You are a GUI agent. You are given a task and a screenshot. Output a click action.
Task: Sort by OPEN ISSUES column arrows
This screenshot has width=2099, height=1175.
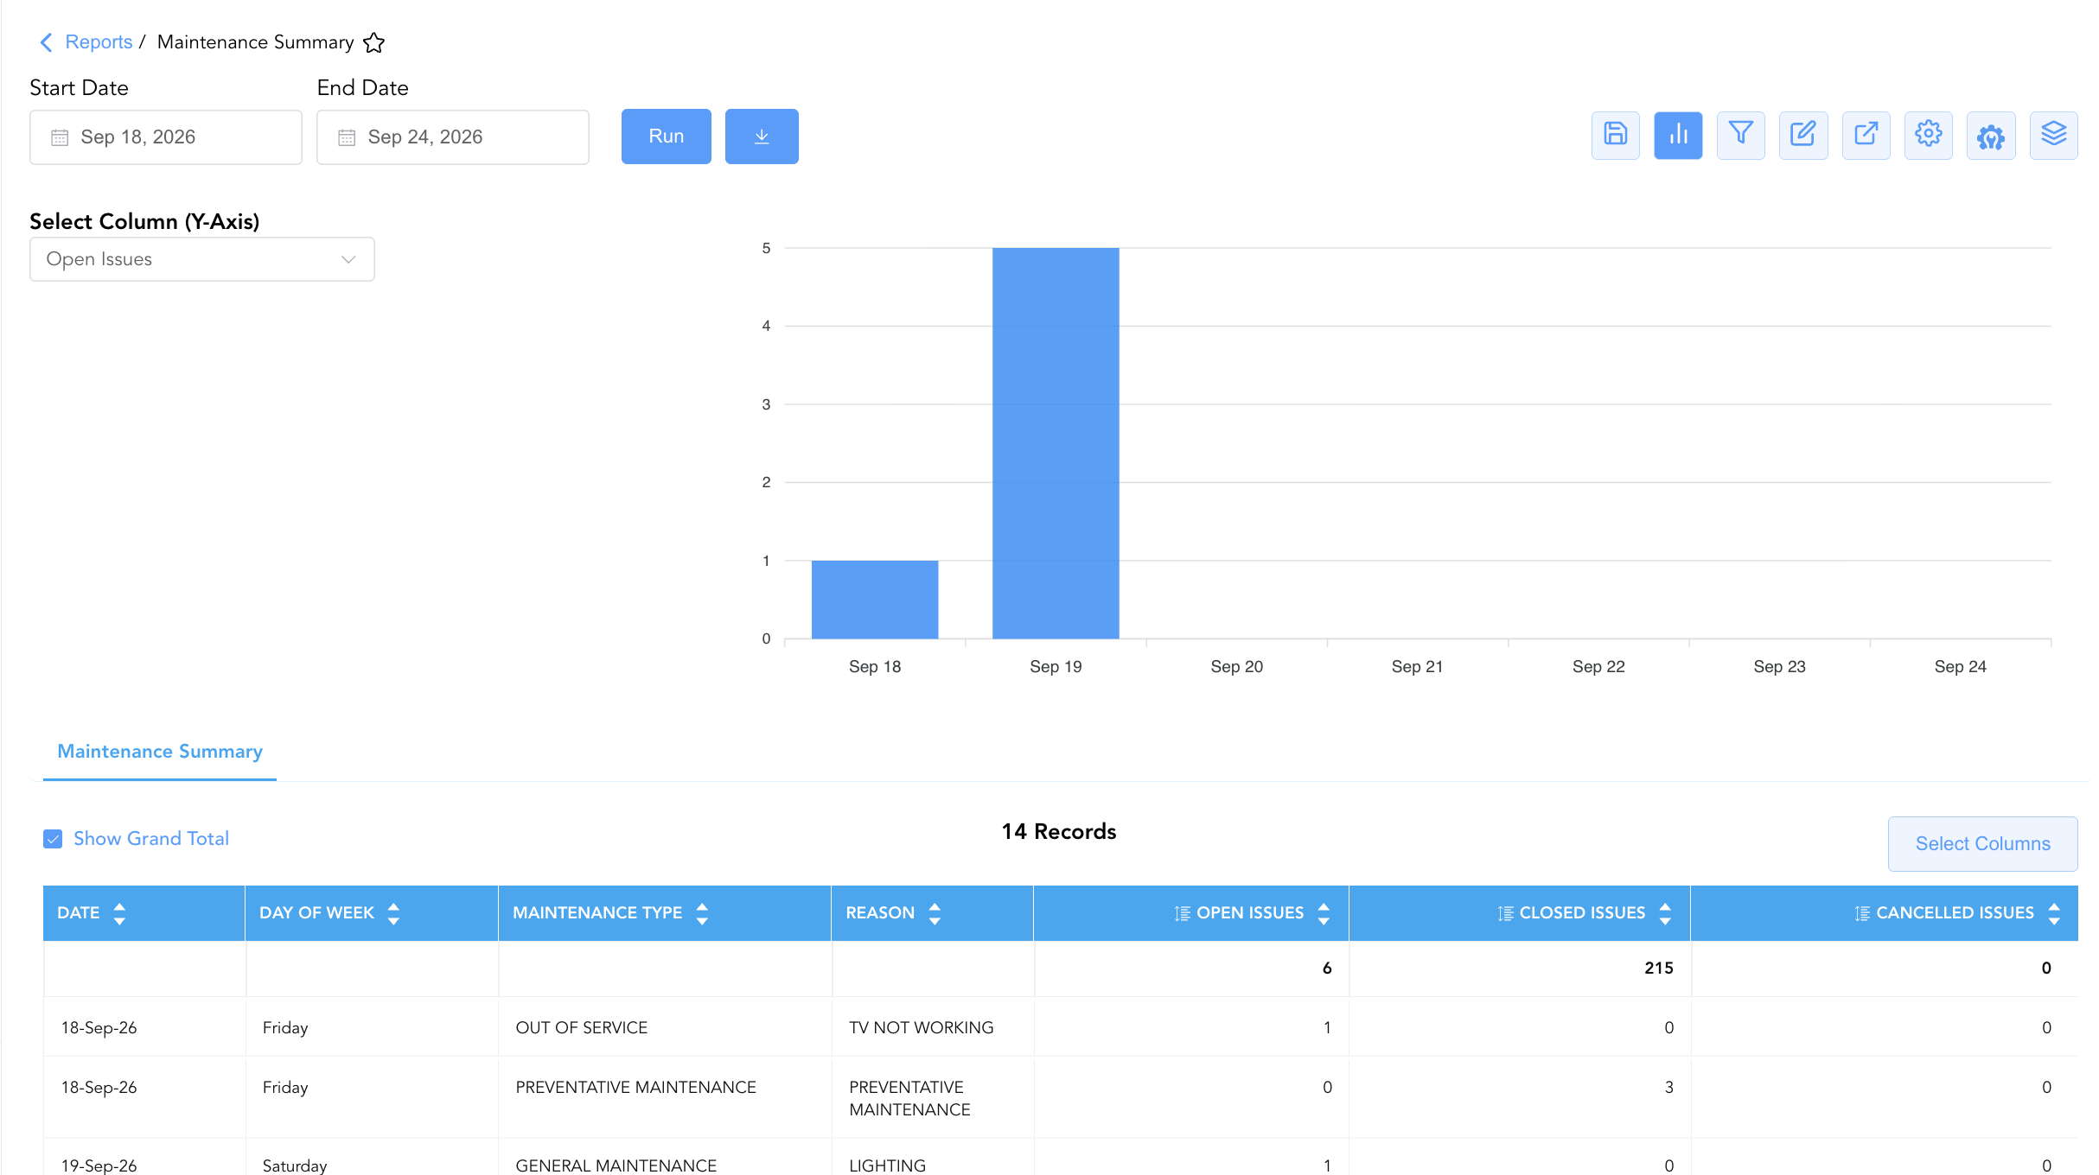point(1324,913)
